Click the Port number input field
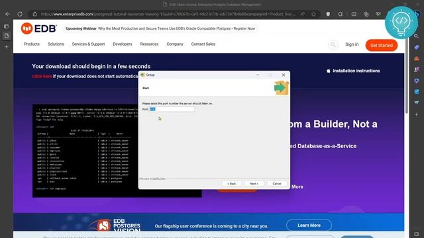The image size is (424, 238). tap(172, 109)
